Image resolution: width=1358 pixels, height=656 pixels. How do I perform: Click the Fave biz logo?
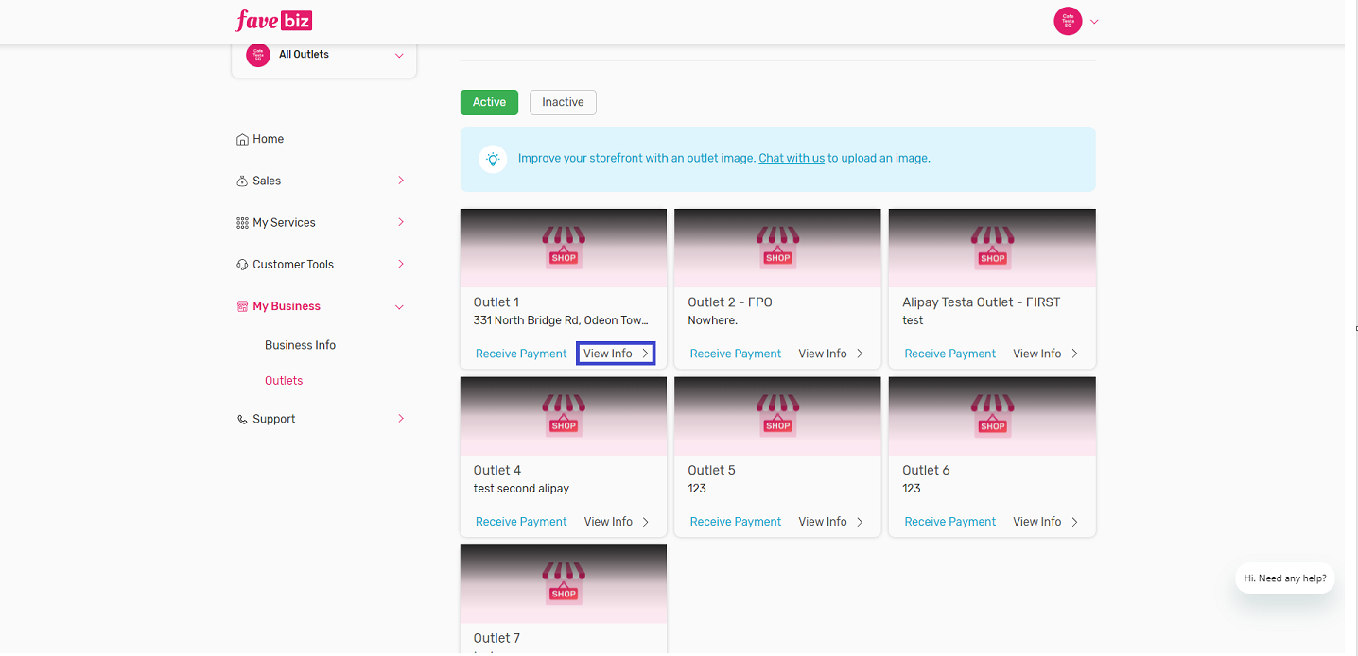pyautogui.click(x=273, y=20)
